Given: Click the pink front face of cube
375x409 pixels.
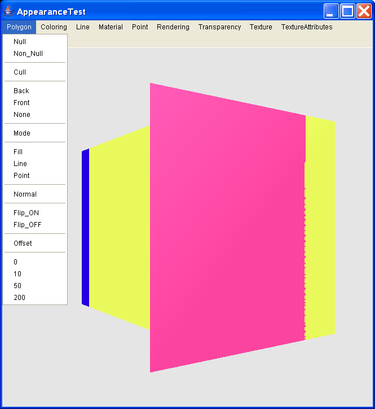Looking at the screenshot, I should tap(227, 227).
